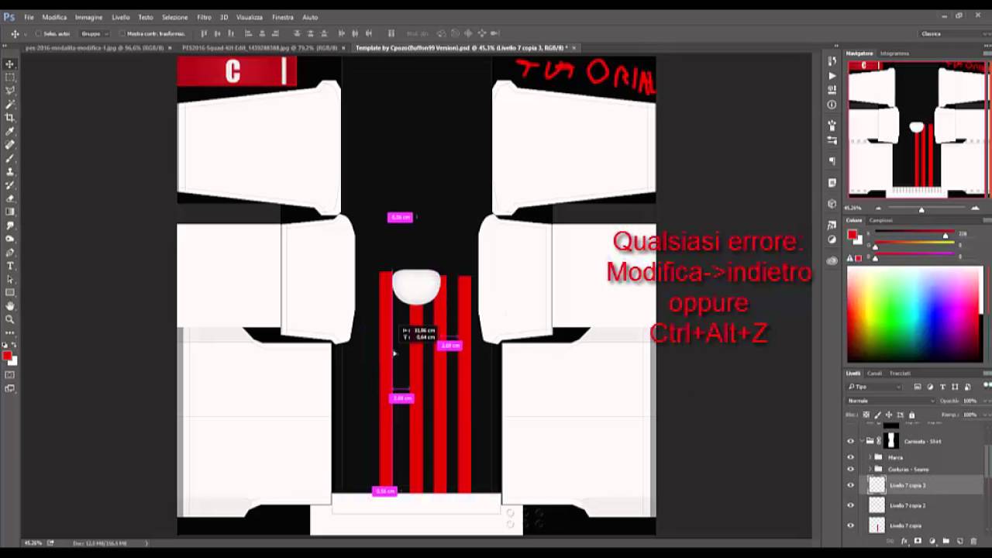This screenshot has width=992, height=558.
Task: Click the add layer style fx icon
Action: tap(904, 541)
